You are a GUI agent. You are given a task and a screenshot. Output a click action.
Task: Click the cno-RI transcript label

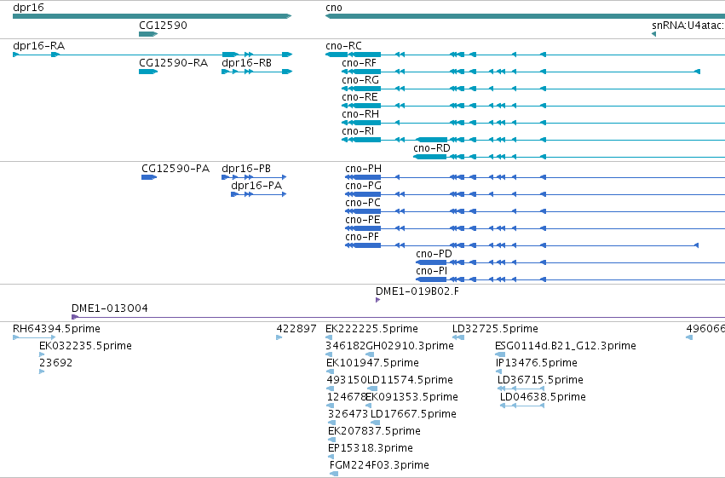(x=358, y=131)
